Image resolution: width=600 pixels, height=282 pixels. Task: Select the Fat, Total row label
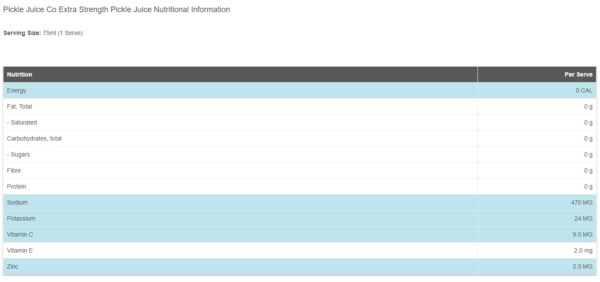(x=19, y=106)
